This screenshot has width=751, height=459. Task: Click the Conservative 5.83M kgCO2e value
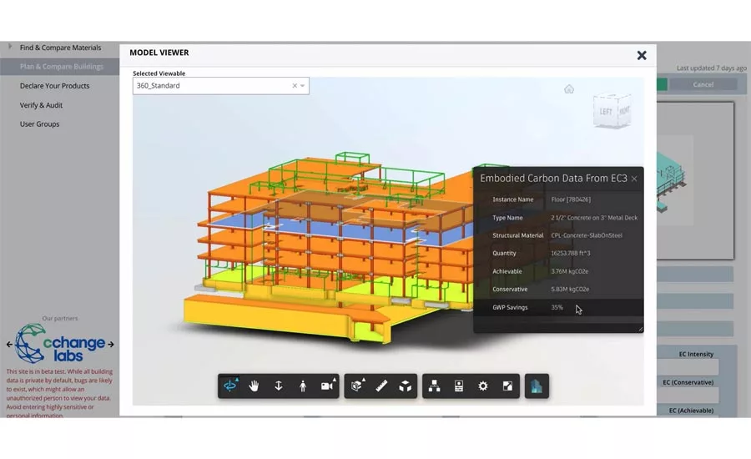tap(570, 289)
